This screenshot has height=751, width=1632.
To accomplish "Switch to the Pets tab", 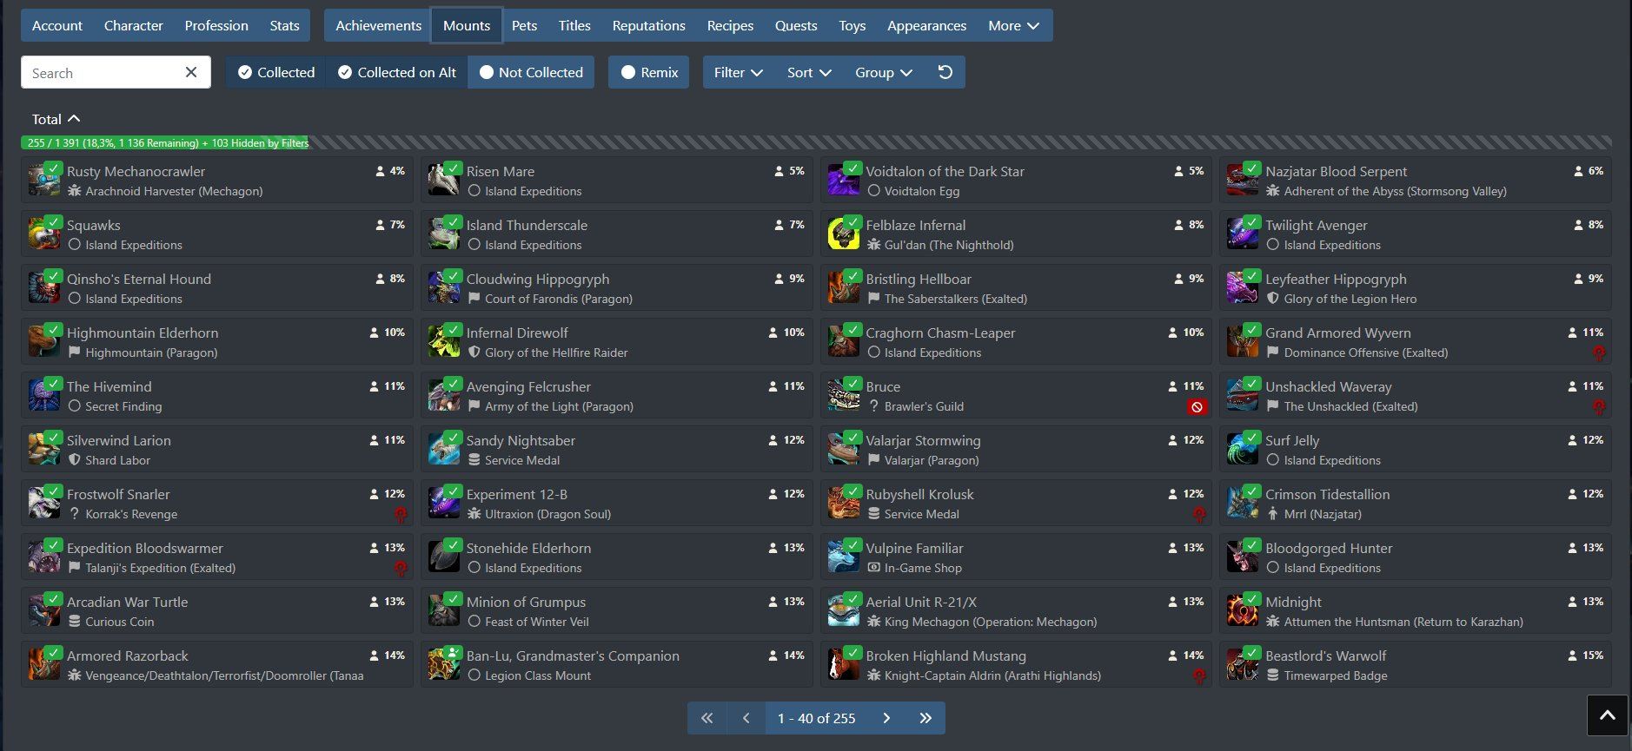I will (524, 25).
